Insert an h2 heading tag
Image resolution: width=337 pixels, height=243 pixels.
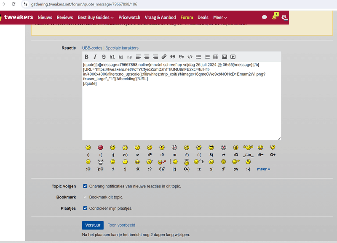[121, 57]
